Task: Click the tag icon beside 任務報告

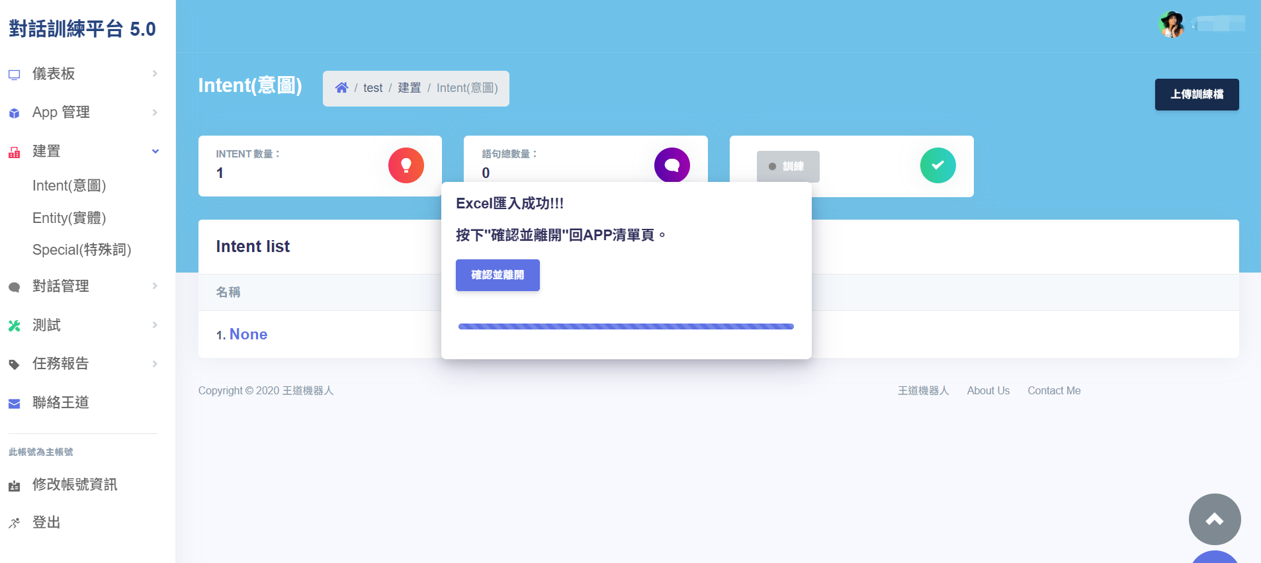Action: pyautogui.click(x=14, y=365)
